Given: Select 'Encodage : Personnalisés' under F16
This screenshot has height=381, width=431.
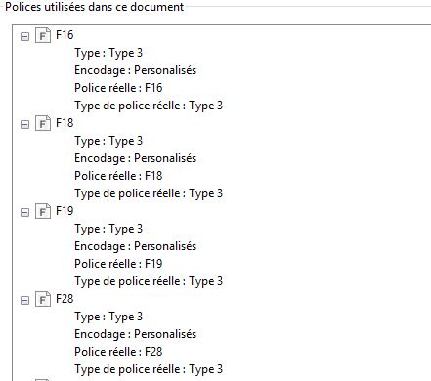Looking at the screenshot, I should tap(135, 70).
